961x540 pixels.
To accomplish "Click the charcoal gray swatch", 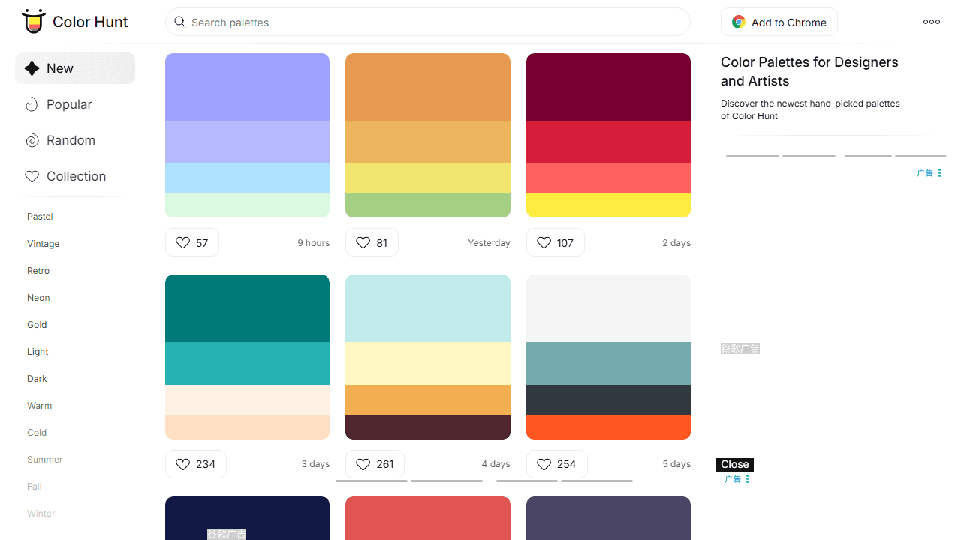I will (x=608, y=400).
